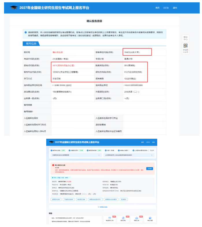202x227 pixels.
Task: Click info icon beside step 5 label
Action: 129,150
